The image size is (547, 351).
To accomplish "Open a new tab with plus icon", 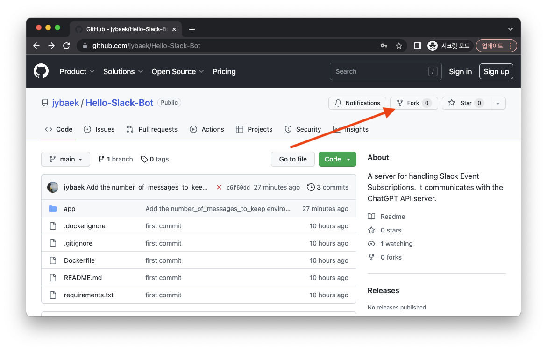I will pos(192,29).
